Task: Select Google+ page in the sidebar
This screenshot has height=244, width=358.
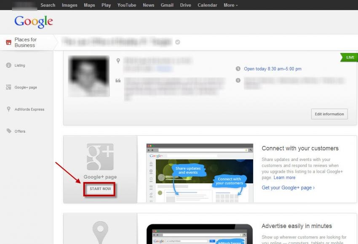Action: coord(26,87)
